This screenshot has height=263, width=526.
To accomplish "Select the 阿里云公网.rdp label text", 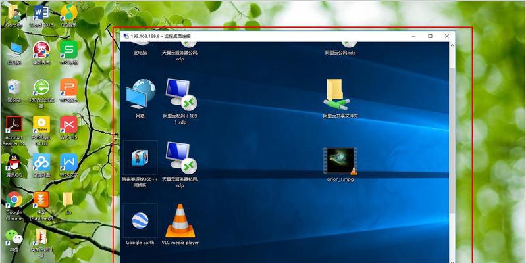I will point(340,53).
